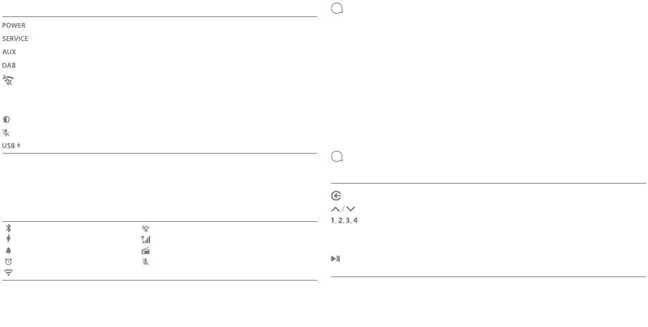Screen dimensions: 648x327
Task: Toggle the muted microphone icon beside alarm clock
Action: (145, 261)
